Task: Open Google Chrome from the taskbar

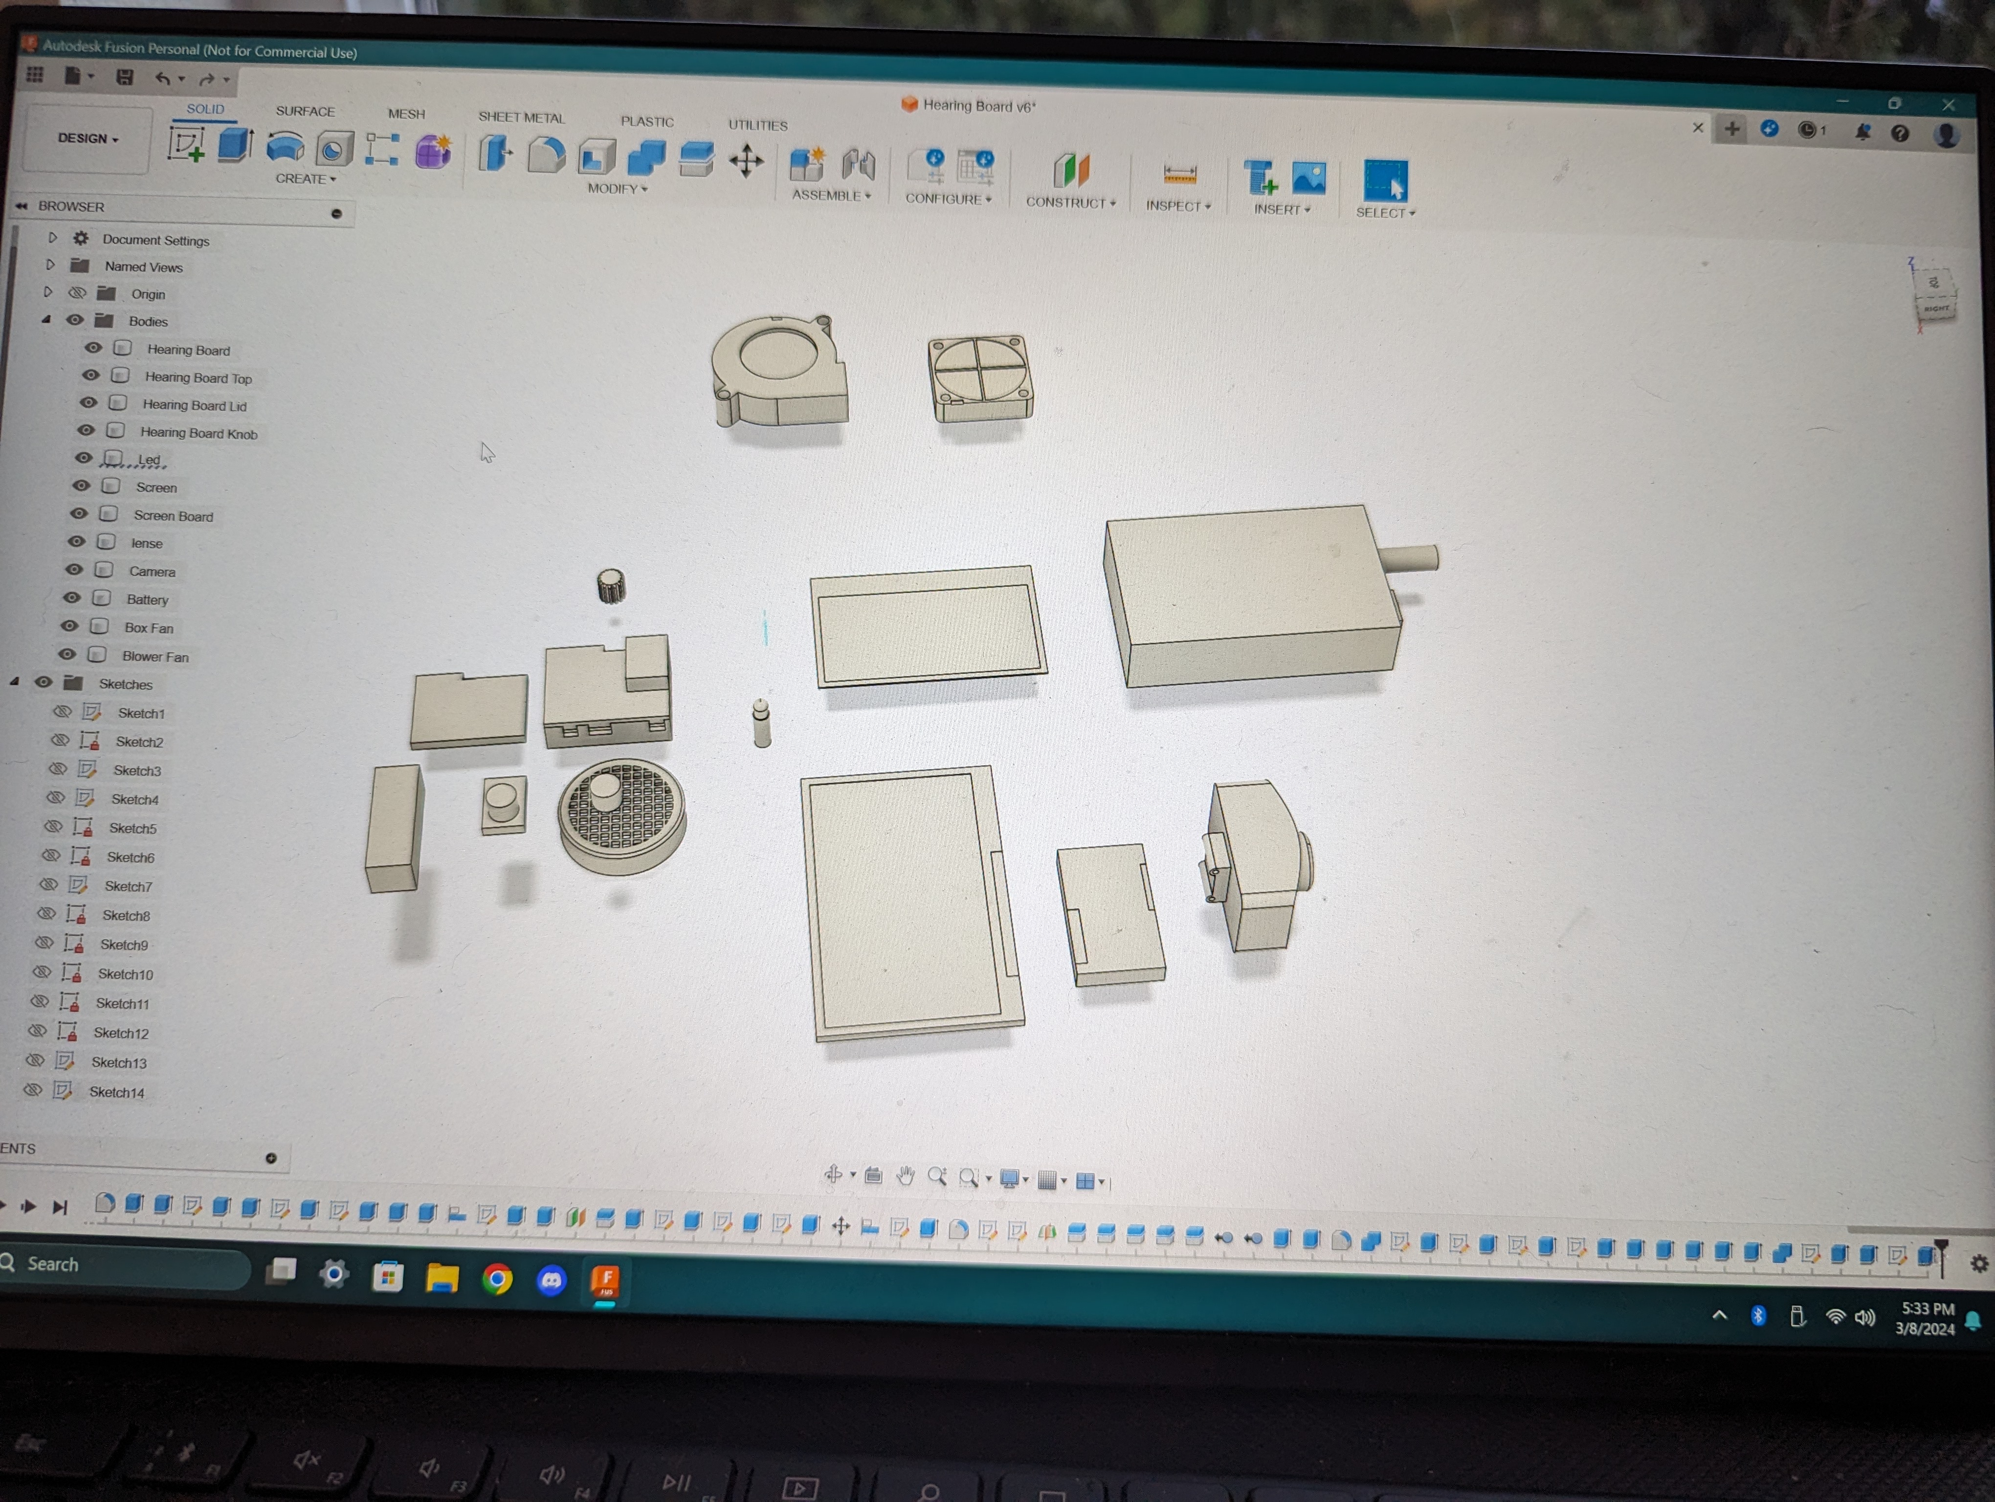Action: (497, 1279)
